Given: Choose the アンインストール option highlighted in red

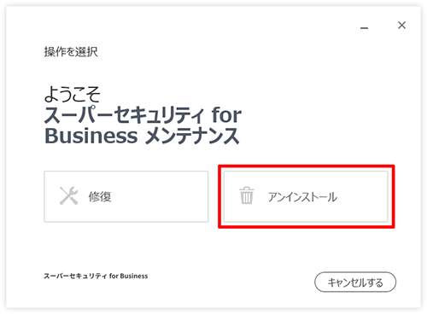Looking at the screenshot, I should click(306, 196).
